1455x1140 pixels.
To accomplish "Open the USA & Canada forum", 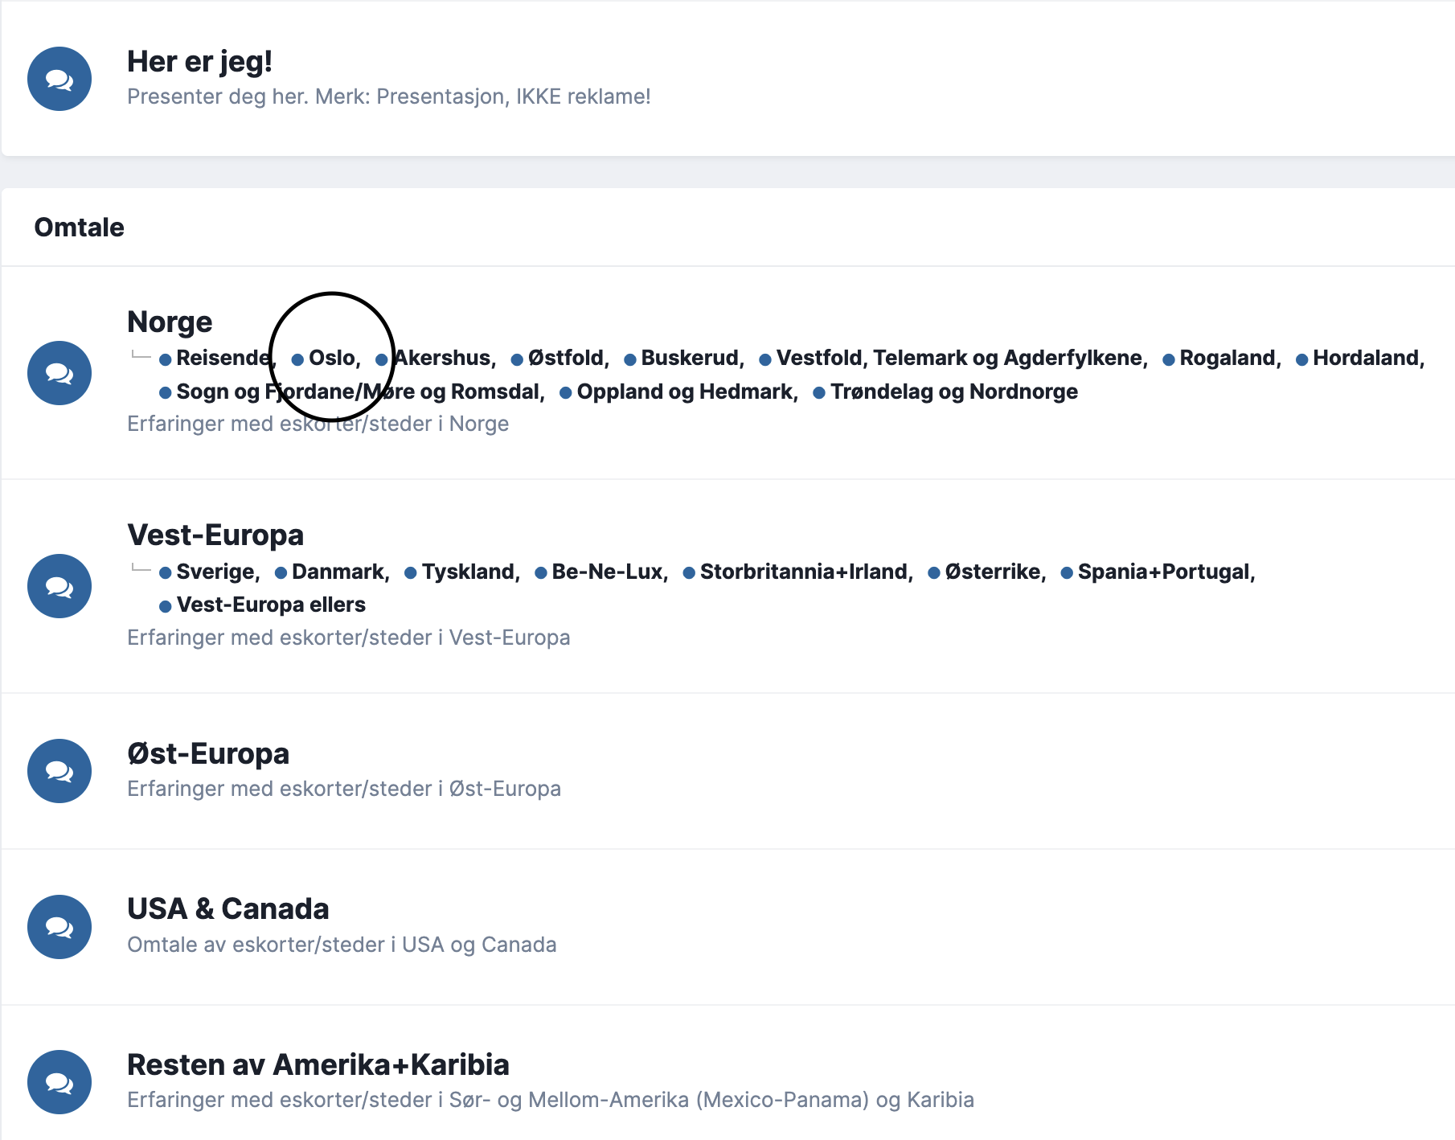I will pos(228,909).
